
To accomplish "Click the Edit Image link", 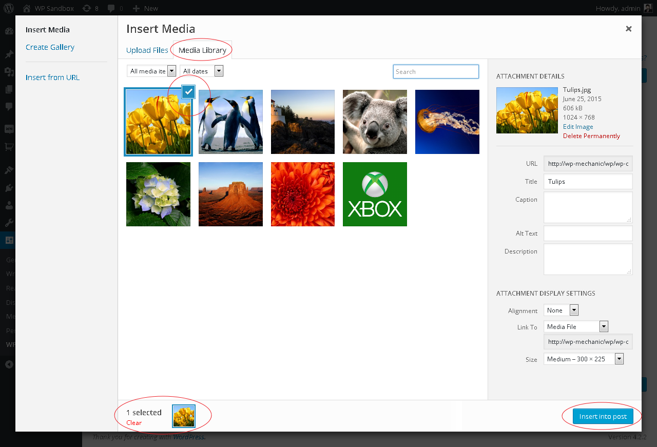I will click(x=578, y=127).
